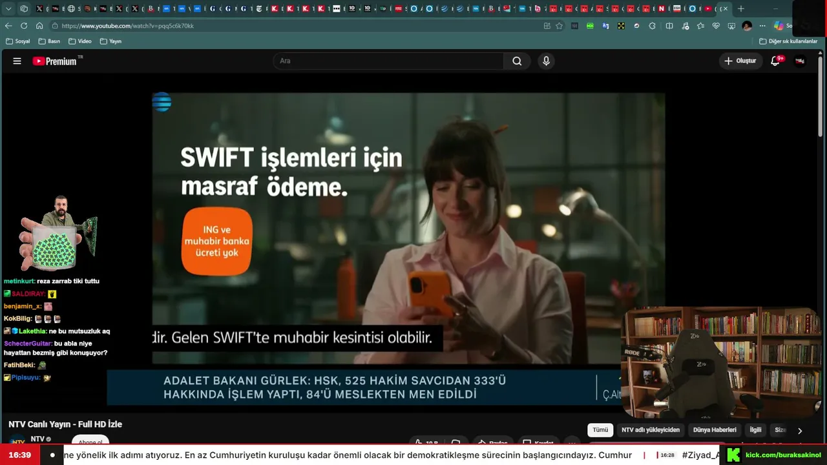Open browser settings and more menu
The image size is (827, 465).
(762, 26)
